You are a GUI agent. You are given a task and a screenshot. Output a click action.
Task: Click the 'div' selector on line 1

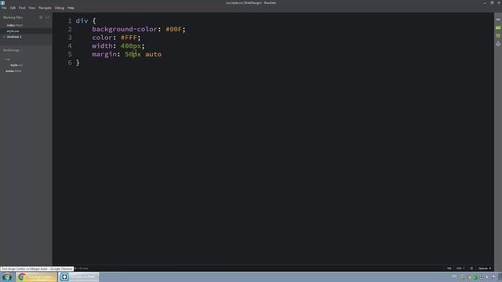(82, 21)
